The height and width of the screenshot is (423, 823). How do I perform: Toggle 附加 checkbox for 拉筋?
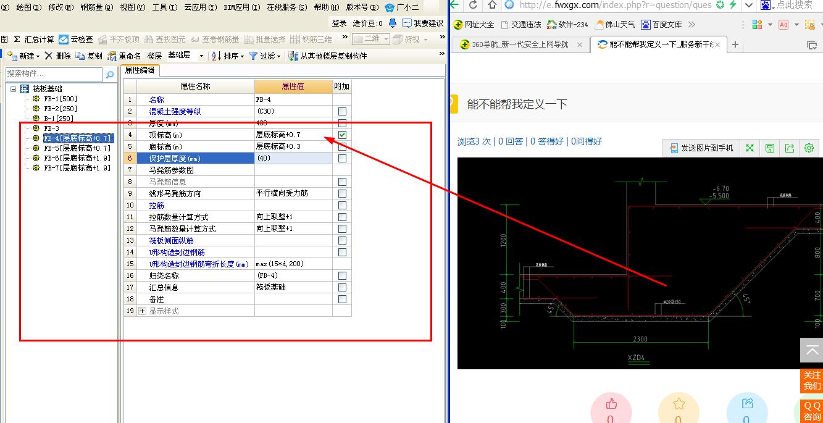(x=342, y=205)
